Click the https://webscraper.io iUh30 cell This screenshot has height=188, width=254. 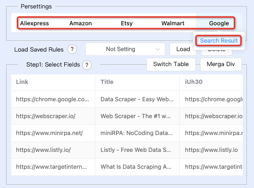pyautogui.click(x=211, y=116)
